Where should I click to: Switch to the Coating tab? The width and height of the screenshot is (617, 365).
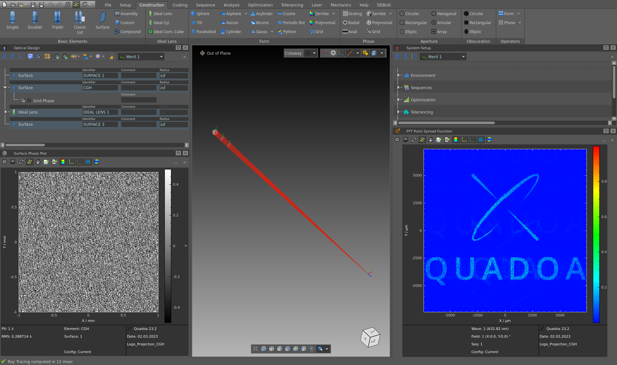point(180,5)
